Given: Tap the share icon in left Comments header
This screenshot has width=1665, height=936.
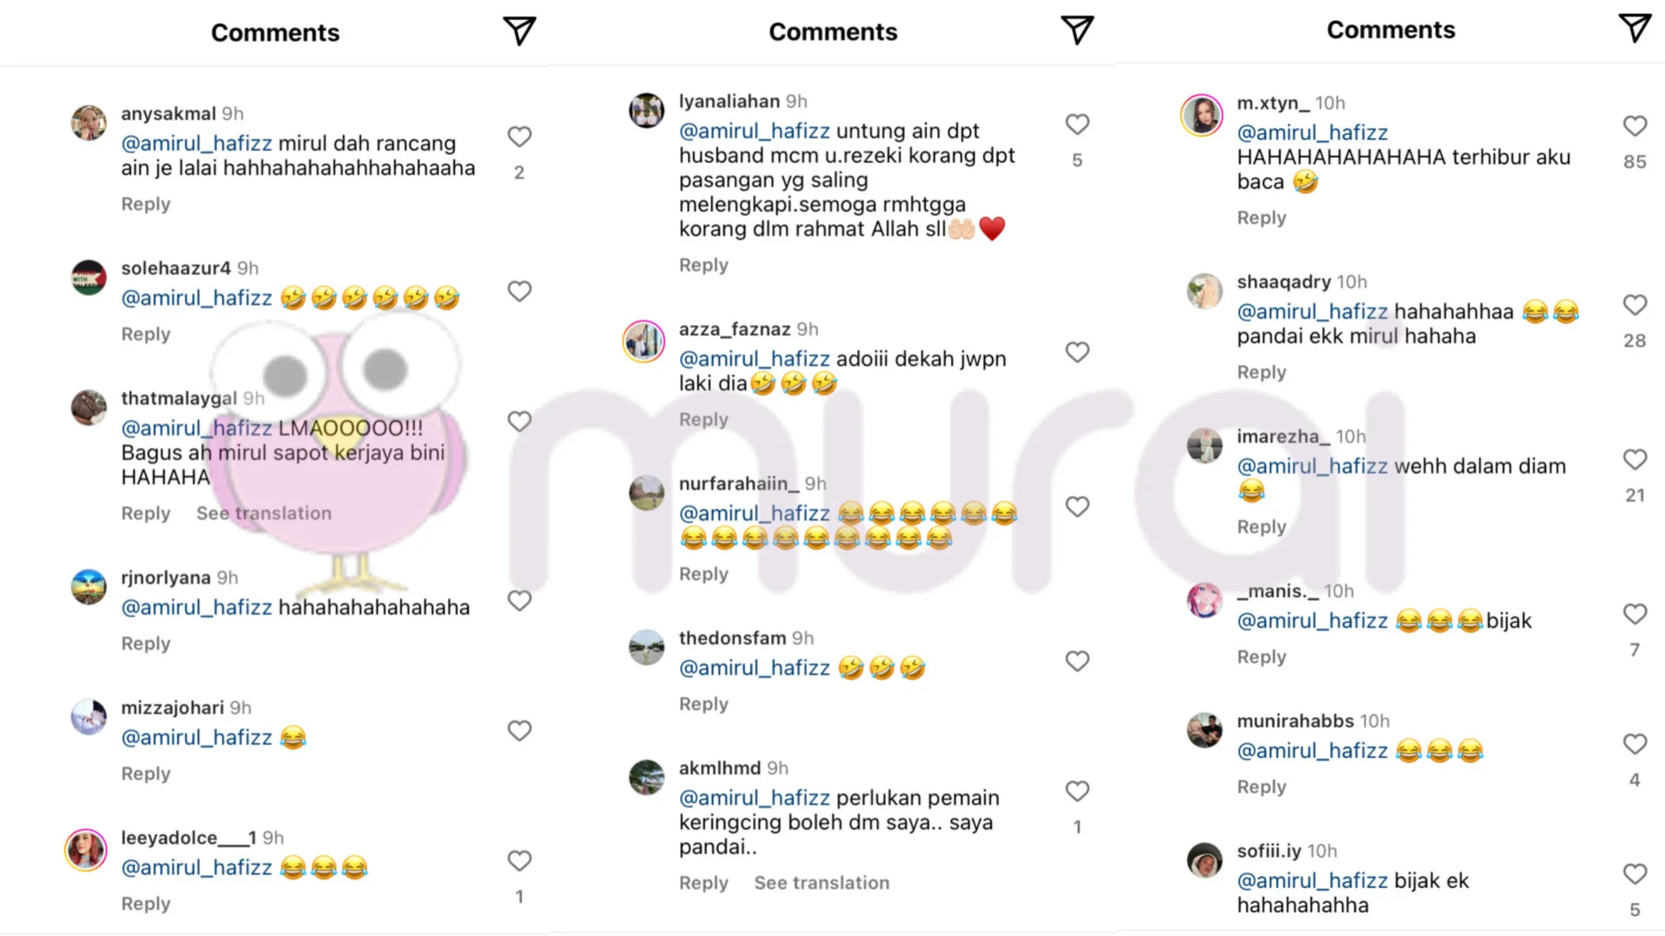Looking at the screenshot, I should [519, 31].
